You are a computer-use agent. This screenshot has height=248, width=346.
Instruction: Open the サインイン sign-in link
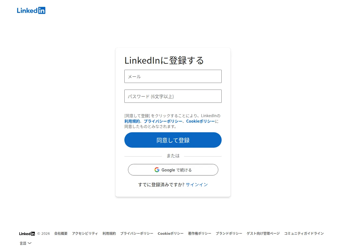(x=197, y=185)
